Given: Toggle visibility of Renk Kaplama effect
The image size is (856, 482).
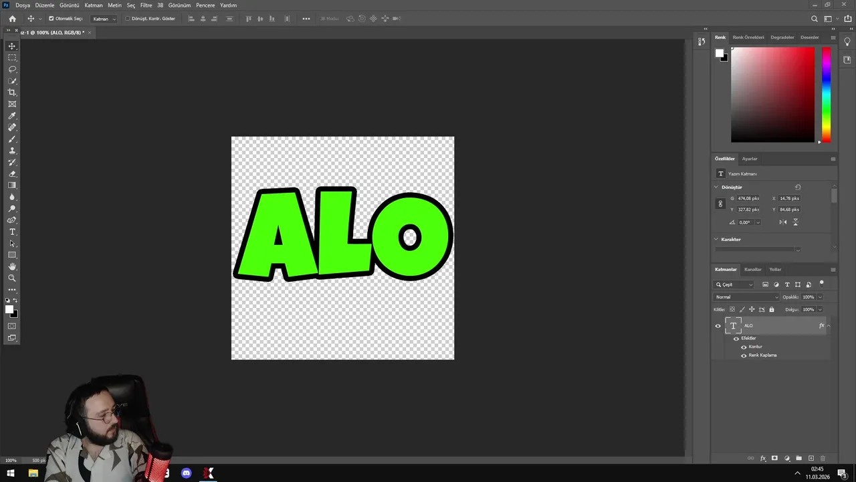Looking at the screenshot, I should pos(744,355).
